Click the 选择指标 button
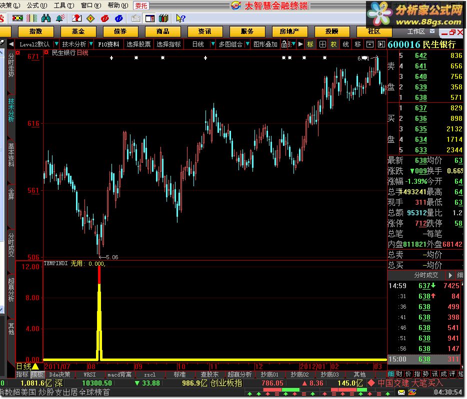This screenshot has height=399, width=467. pyautogui.click(x=168, y=44)
